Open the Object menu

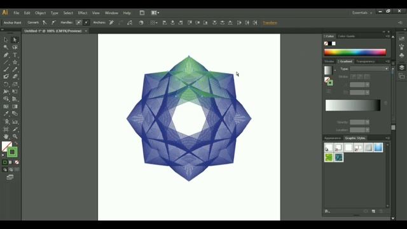point(40,13)
